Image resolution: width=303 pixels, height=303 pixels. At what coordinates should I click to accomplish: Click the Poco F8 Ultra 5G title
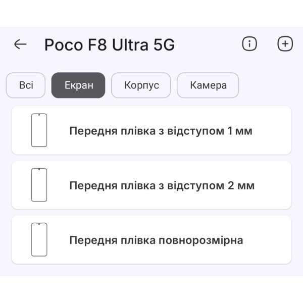tap(110, 45)
